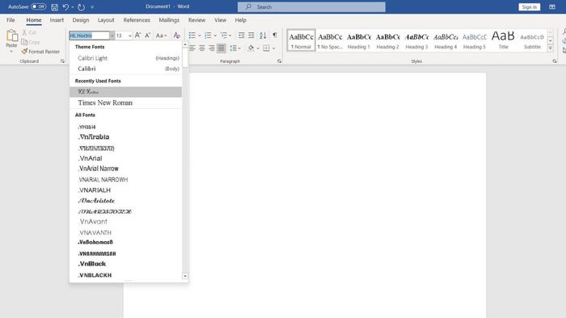This screenshot has width=566, height=318.
Task: Open the Paste options arrow
Action: click(x=11, y=52)
